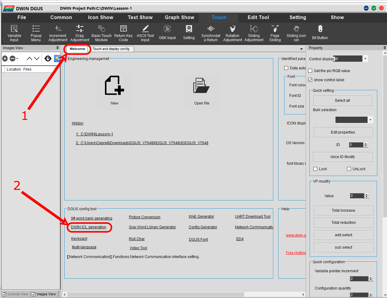Choose Rotation Adjustment tool

pyautogui.click(x=233, y=33)
